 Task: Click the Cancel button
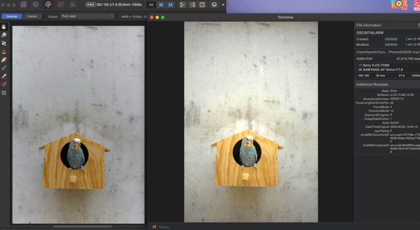(x=32, y=16)
